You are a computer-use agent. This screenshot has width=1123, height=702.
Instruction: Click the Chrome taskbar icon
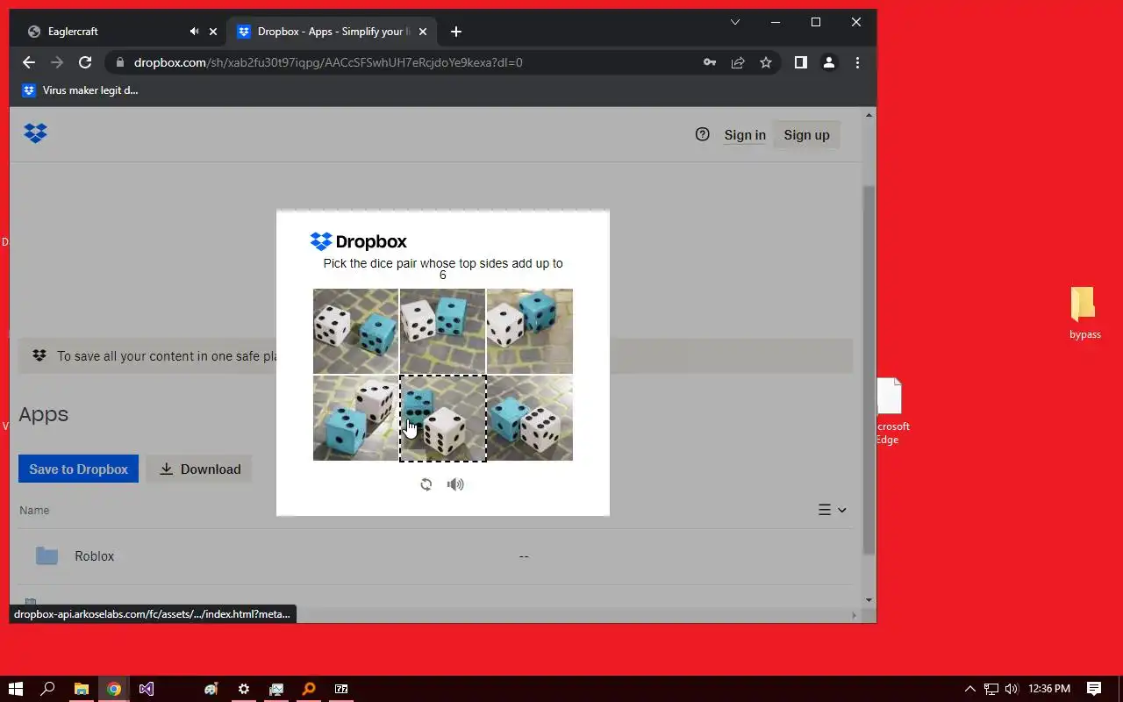coord(114,689)
